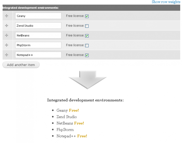The height and width of the screenshot is (143, 182).
Task: Click the drag handle for the Geany row
Action: (x=6, y=16)
